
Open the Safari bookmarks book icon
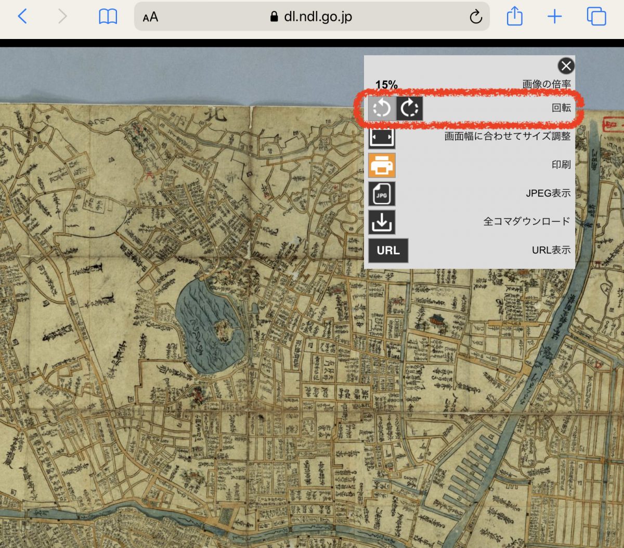tap(108, 17)
